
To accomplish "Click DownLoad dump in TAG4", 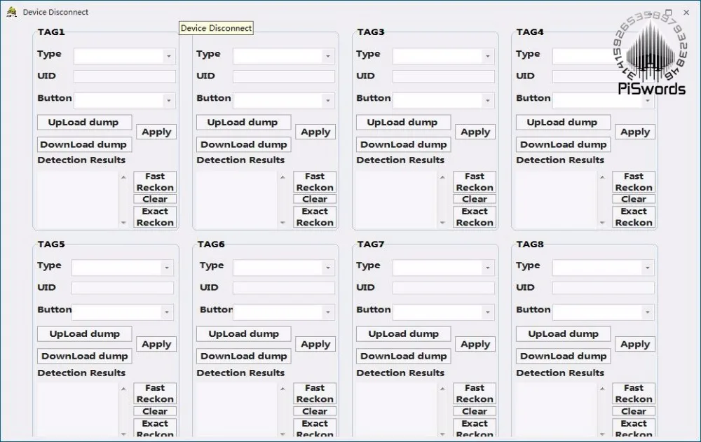I will tap(564, 144).
